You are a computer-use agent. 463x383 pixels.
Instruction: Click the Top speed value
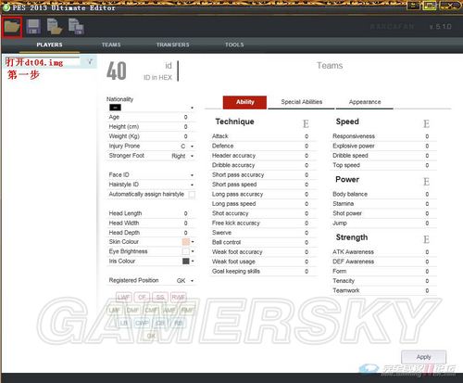pyautogui.click(x=427, y=165)
